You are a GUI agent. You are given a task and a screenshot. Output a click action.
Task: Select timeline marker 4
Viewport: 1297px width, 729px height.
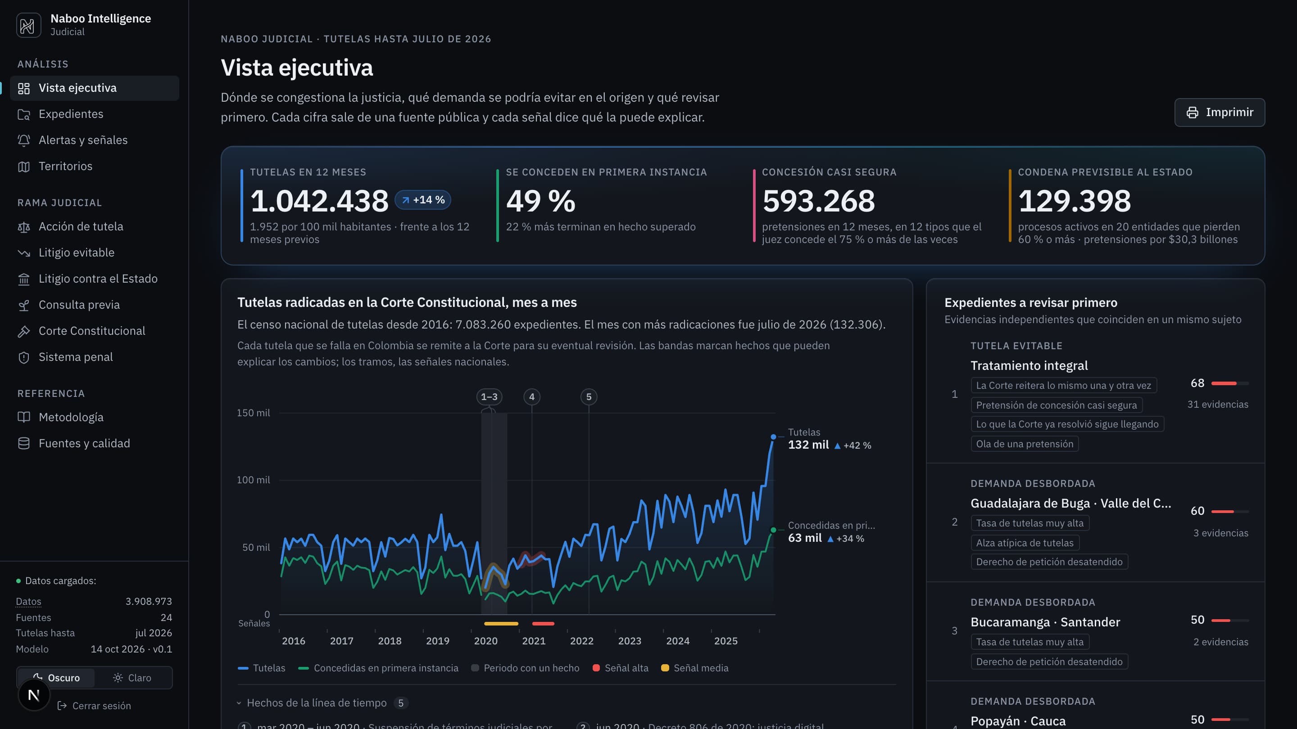click(532, 397)
